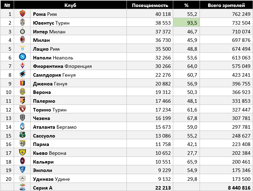Select the green highlighted 93,5 cell
The width and height of the screenshot is (253, 191).
pyautogui.click(x=186, y=23)
